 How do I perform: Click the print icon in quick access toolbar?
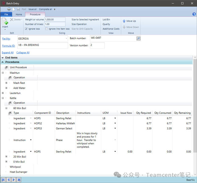(9, 9)
